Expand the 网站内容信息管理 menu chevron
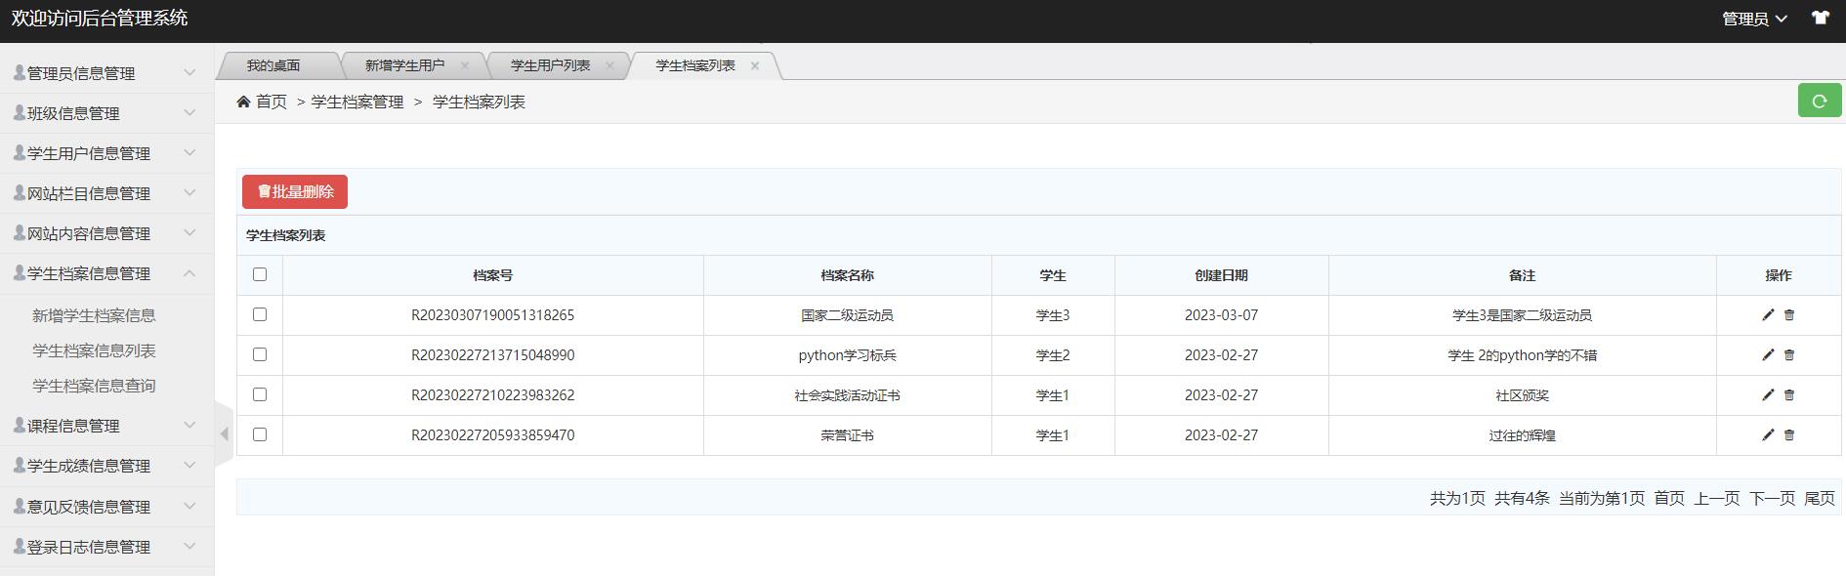 pos(189,232)
